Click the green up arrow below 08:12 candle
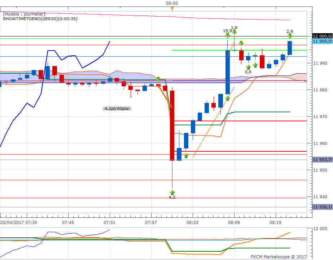 255,65
